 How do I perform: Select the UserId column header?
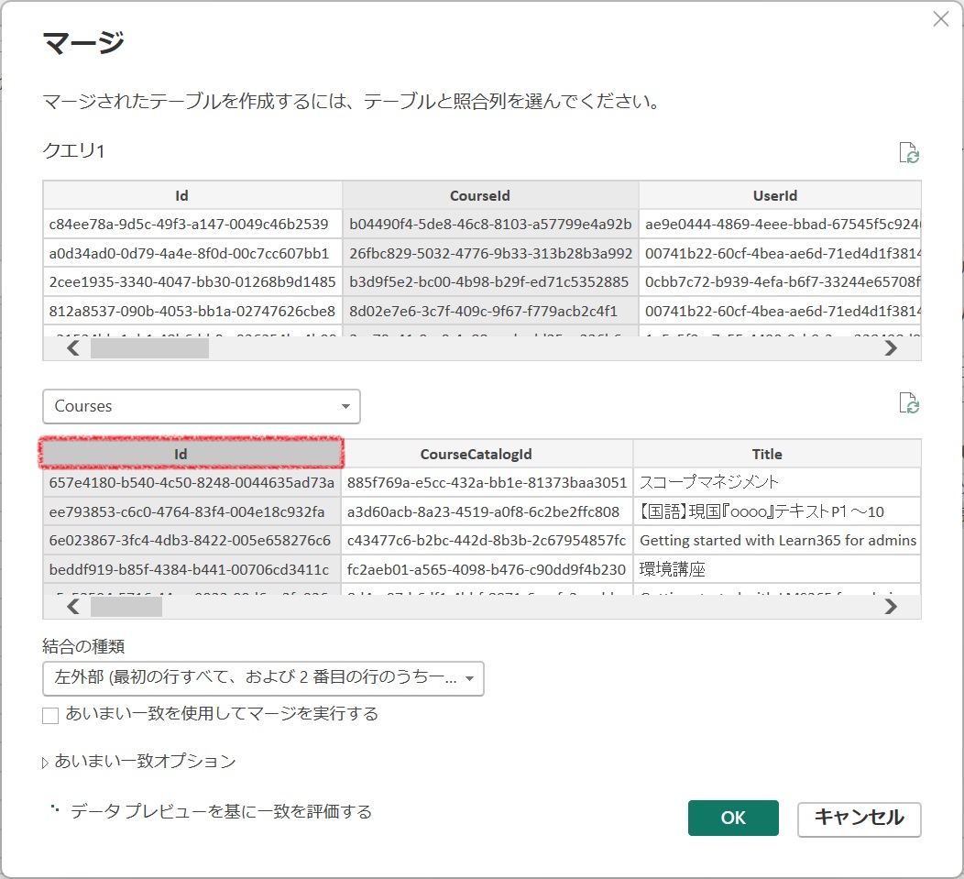(x=775, y=195)
